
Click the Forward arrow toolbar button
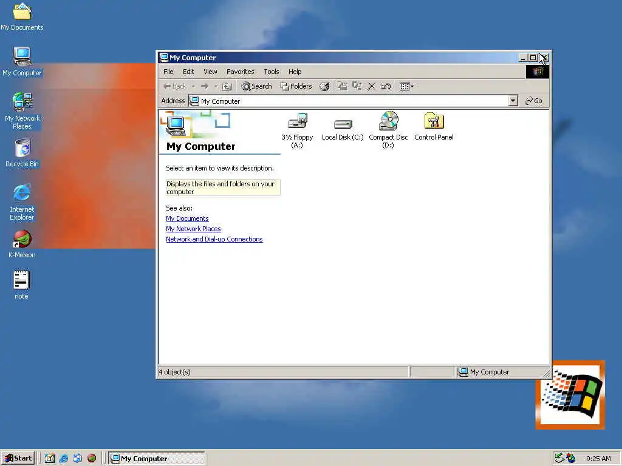pos(204,86)
